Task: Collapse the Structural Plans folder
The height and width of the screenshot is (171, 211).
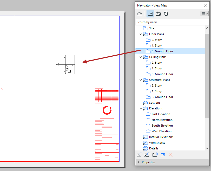Action: [141, 80]
